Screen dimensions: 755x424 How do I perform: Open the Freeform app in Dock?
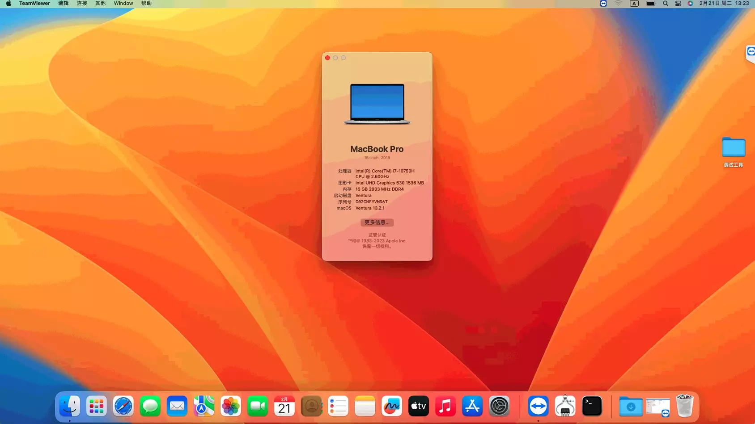click(392, 406)
